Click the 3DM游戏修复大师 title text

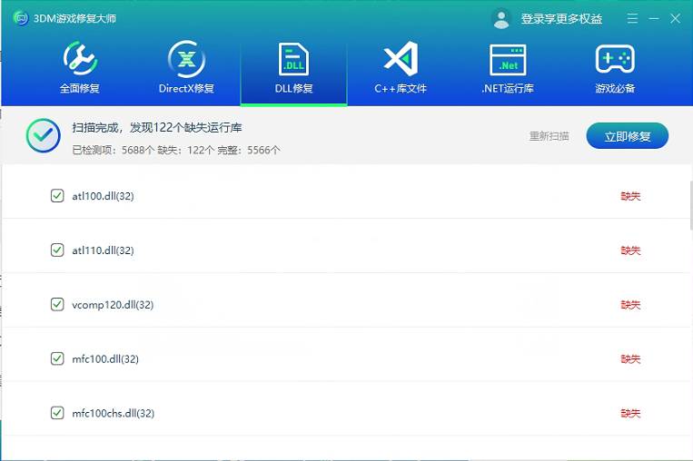[x=74, y=18]
